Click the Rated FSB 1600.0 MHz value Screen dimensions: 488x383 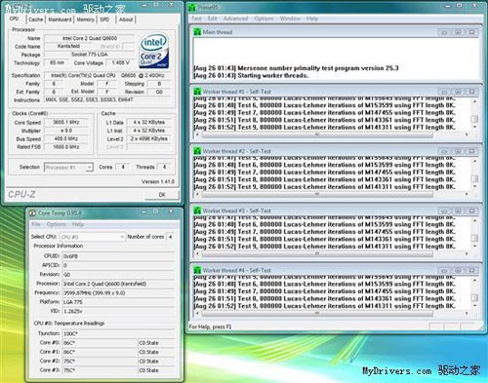point(66,147)
